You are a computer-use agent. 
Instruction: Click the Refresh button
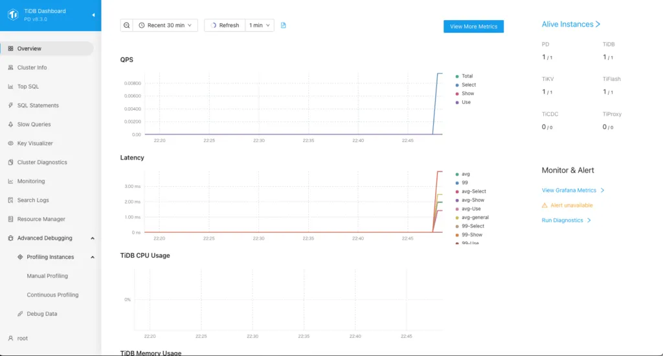click(x=225, y=25)
